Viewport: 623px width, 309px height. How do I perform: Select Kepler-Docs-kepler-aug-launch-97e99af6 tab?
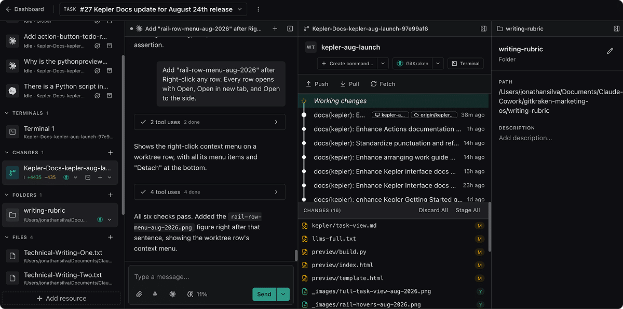pyautogui.click(x=365, y=29)
